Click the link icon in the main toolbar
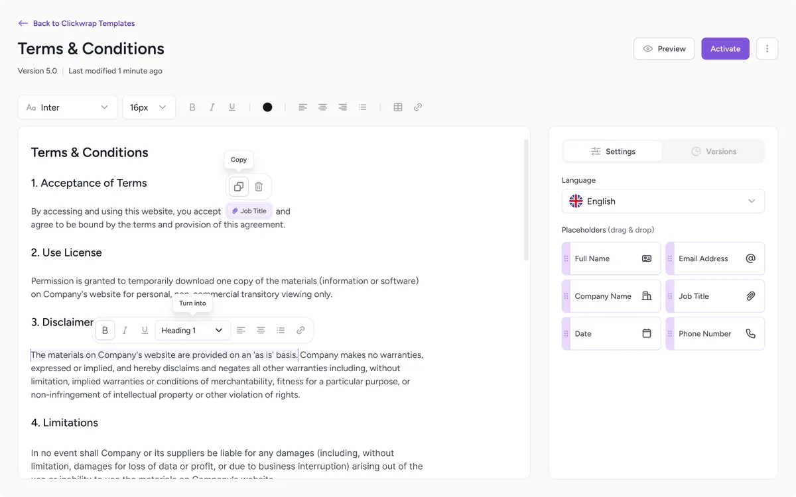The height and width of the screenshot is (497, 796). click(418, 107)
